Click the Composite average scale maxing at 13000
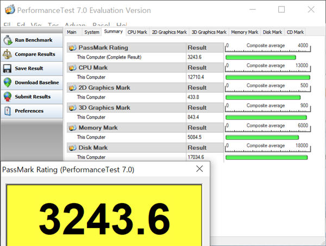 pyautogui.click(x=268, y=68)
